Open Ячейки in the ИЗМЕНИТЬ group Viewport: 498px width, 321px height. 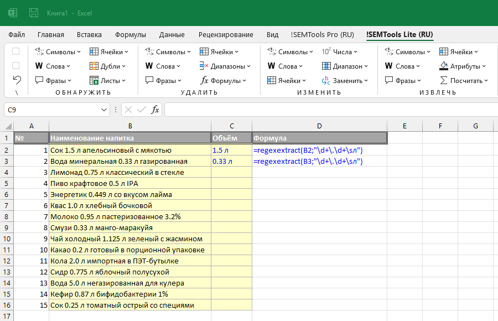[287, 80]
